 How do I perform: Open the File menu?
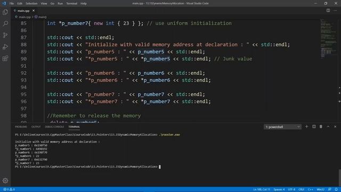coord(12,3)
